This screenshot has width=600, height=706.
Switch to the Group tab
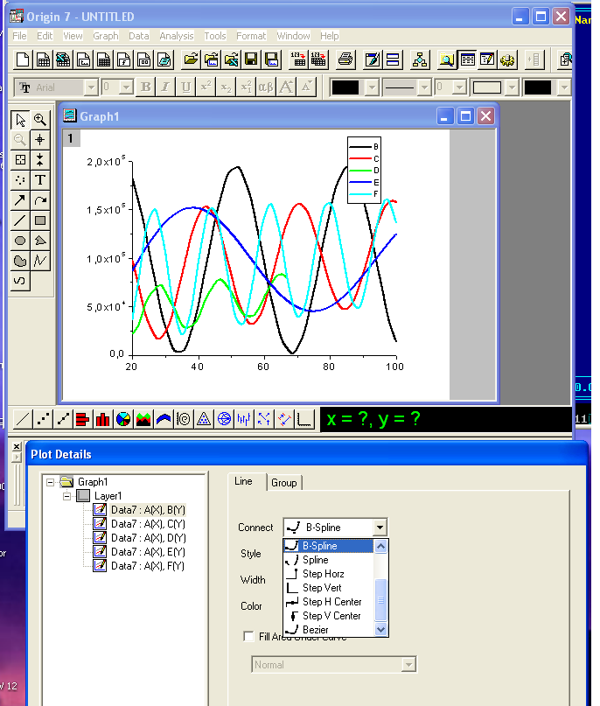tap(284, 483)
